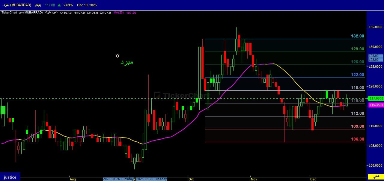Click the blue 122.00 level label
This screenshot has height=181, width=384.
(x=358, y=75)
